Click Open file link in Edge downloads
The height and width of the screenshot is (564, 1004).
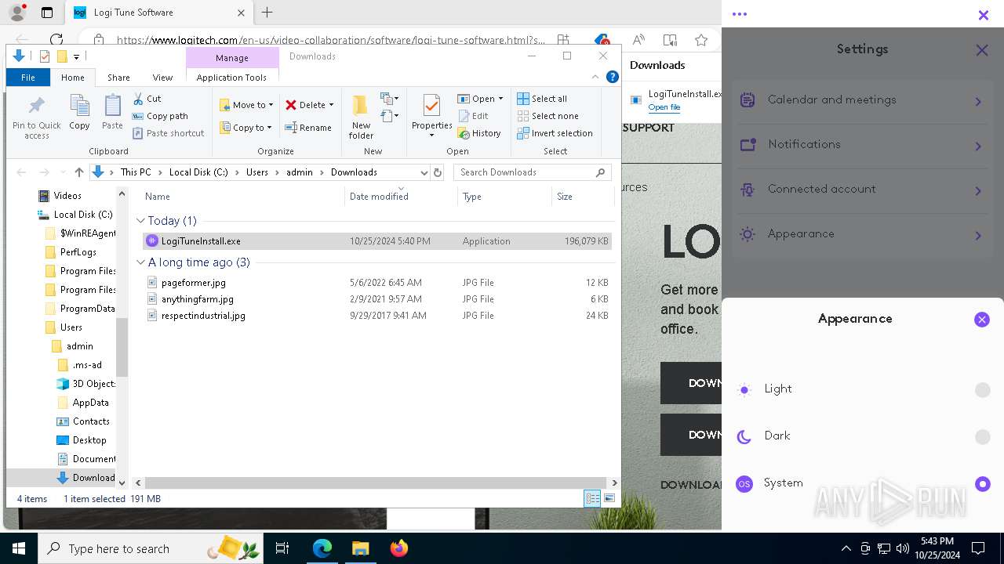point(664,107)
